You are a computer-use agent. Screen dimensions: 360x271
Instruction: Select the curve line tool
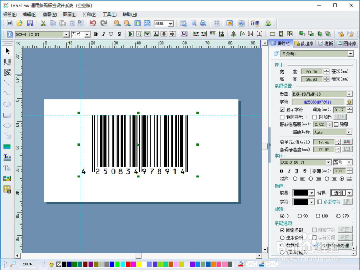click(x=7, y=93)
